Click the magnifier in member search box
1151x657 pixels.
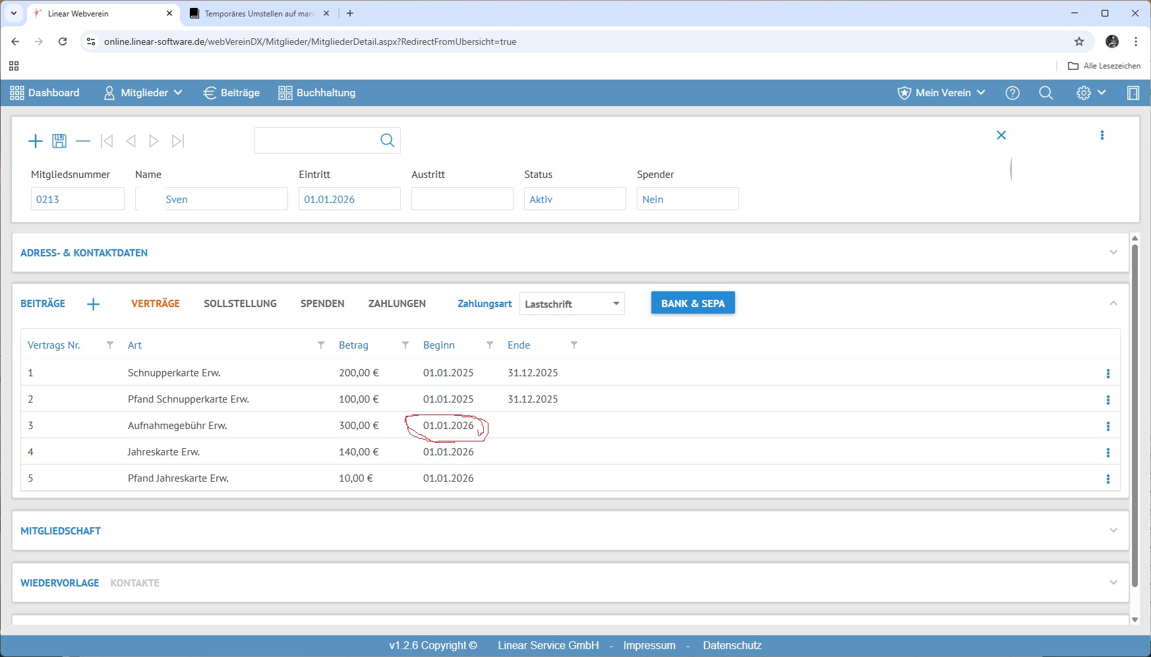[388, 140]
